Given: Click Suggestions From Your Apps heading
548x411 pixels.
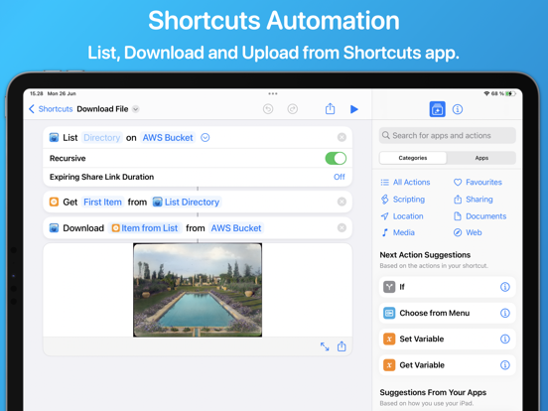Looking at the screenshot, I should click(433, 392).
